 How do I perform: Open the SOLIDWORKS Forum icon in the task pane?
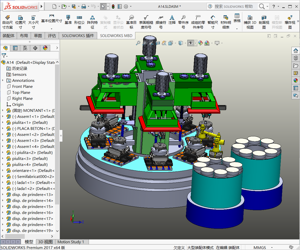[x=296, y=96]
